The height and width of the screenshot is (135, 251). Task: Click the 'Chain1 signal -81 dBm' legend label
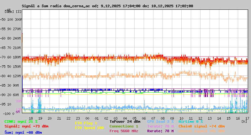(x=202, y=131)
